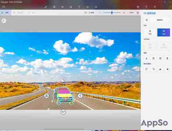The height and width of the screenshot is (131, 172).
Task: Open the Text tool in top toolbar
Action: click(79, 7)
